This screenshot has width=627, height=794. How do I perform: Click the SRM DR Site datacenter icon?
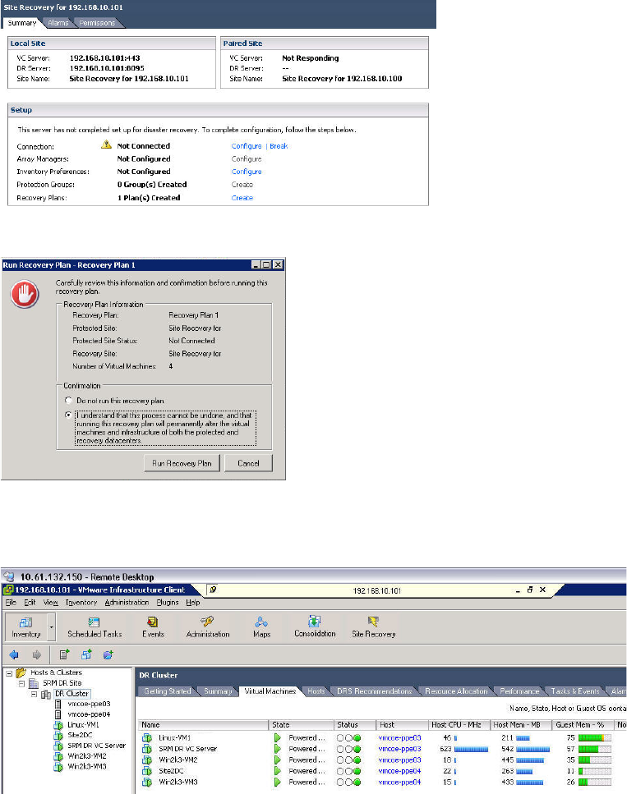click(x=34, y=683)
